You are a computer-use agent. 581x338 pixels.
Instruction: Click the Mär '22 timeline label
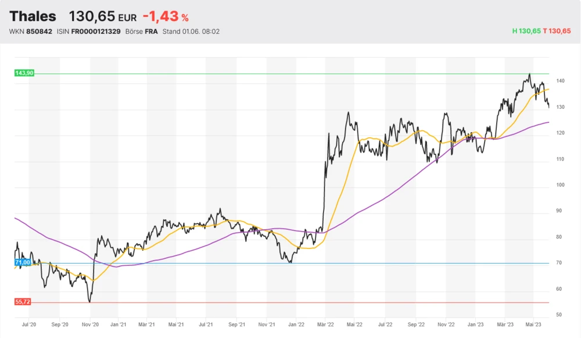(x=327, y=325)
